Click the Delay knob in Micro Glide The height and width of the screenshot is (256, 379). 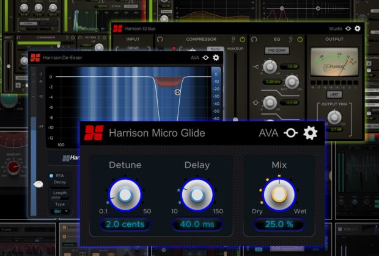click(x=197, y=195)
